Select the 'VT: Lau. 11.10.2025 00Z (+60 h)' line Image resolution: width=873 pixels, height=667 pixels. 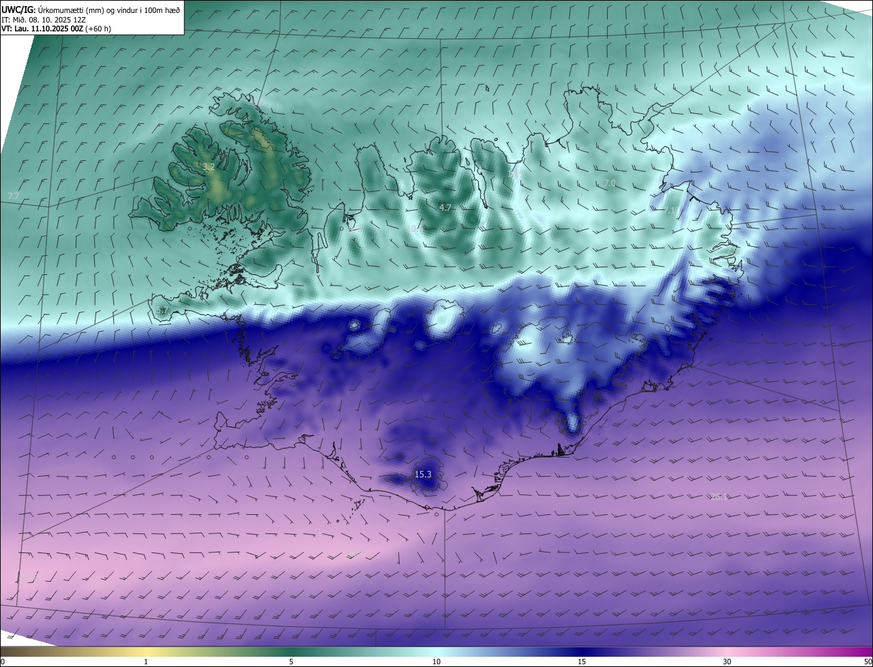click(x=56, y=29)
